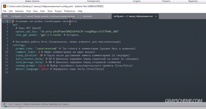
Task: Close the Парсер каналов config.yaml tab
Action: (x=78, y=16)
